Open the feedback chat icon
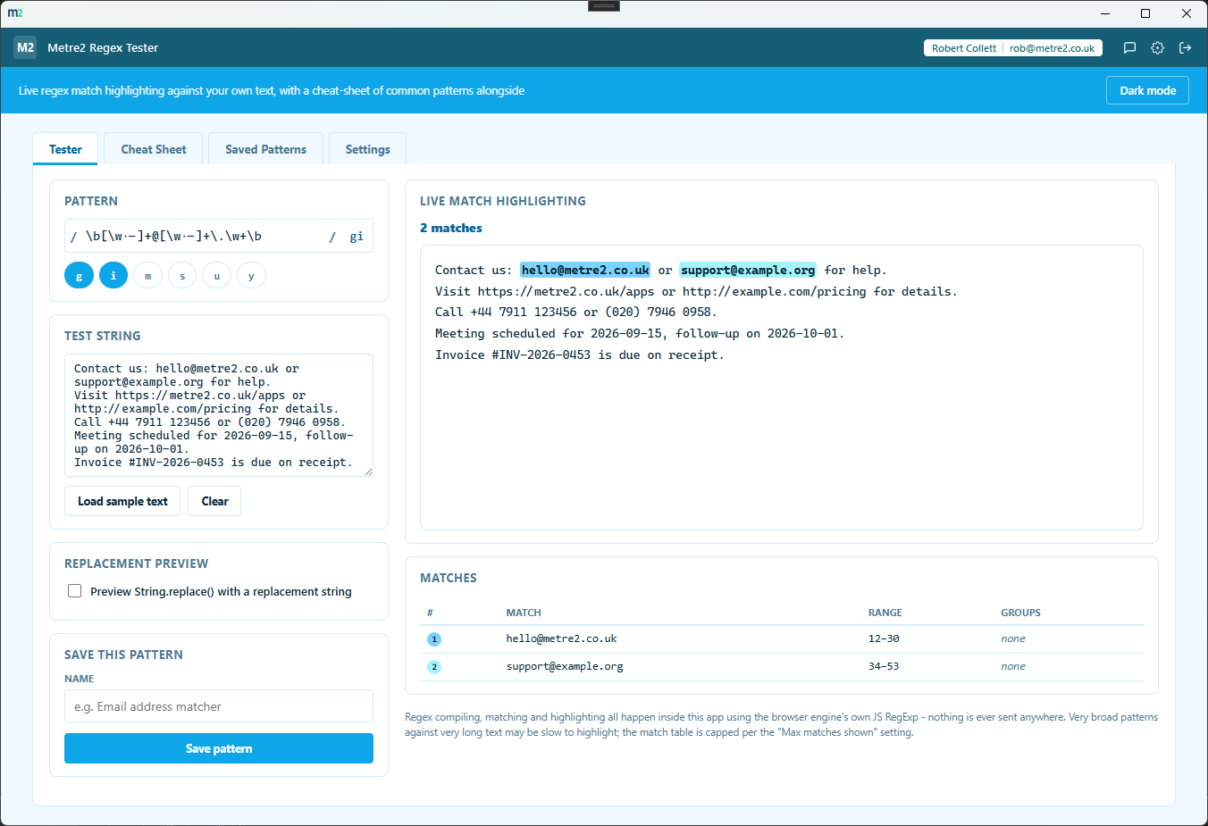 pos(1129,48)
